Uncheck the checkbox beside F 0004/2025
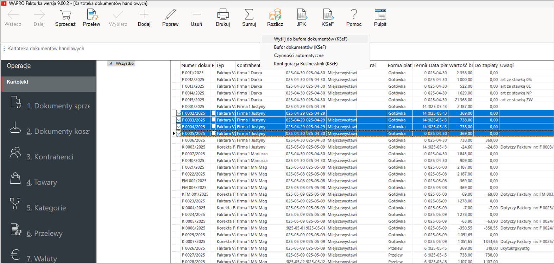Viewport: 554px width, 264px height. click(179, 127)
